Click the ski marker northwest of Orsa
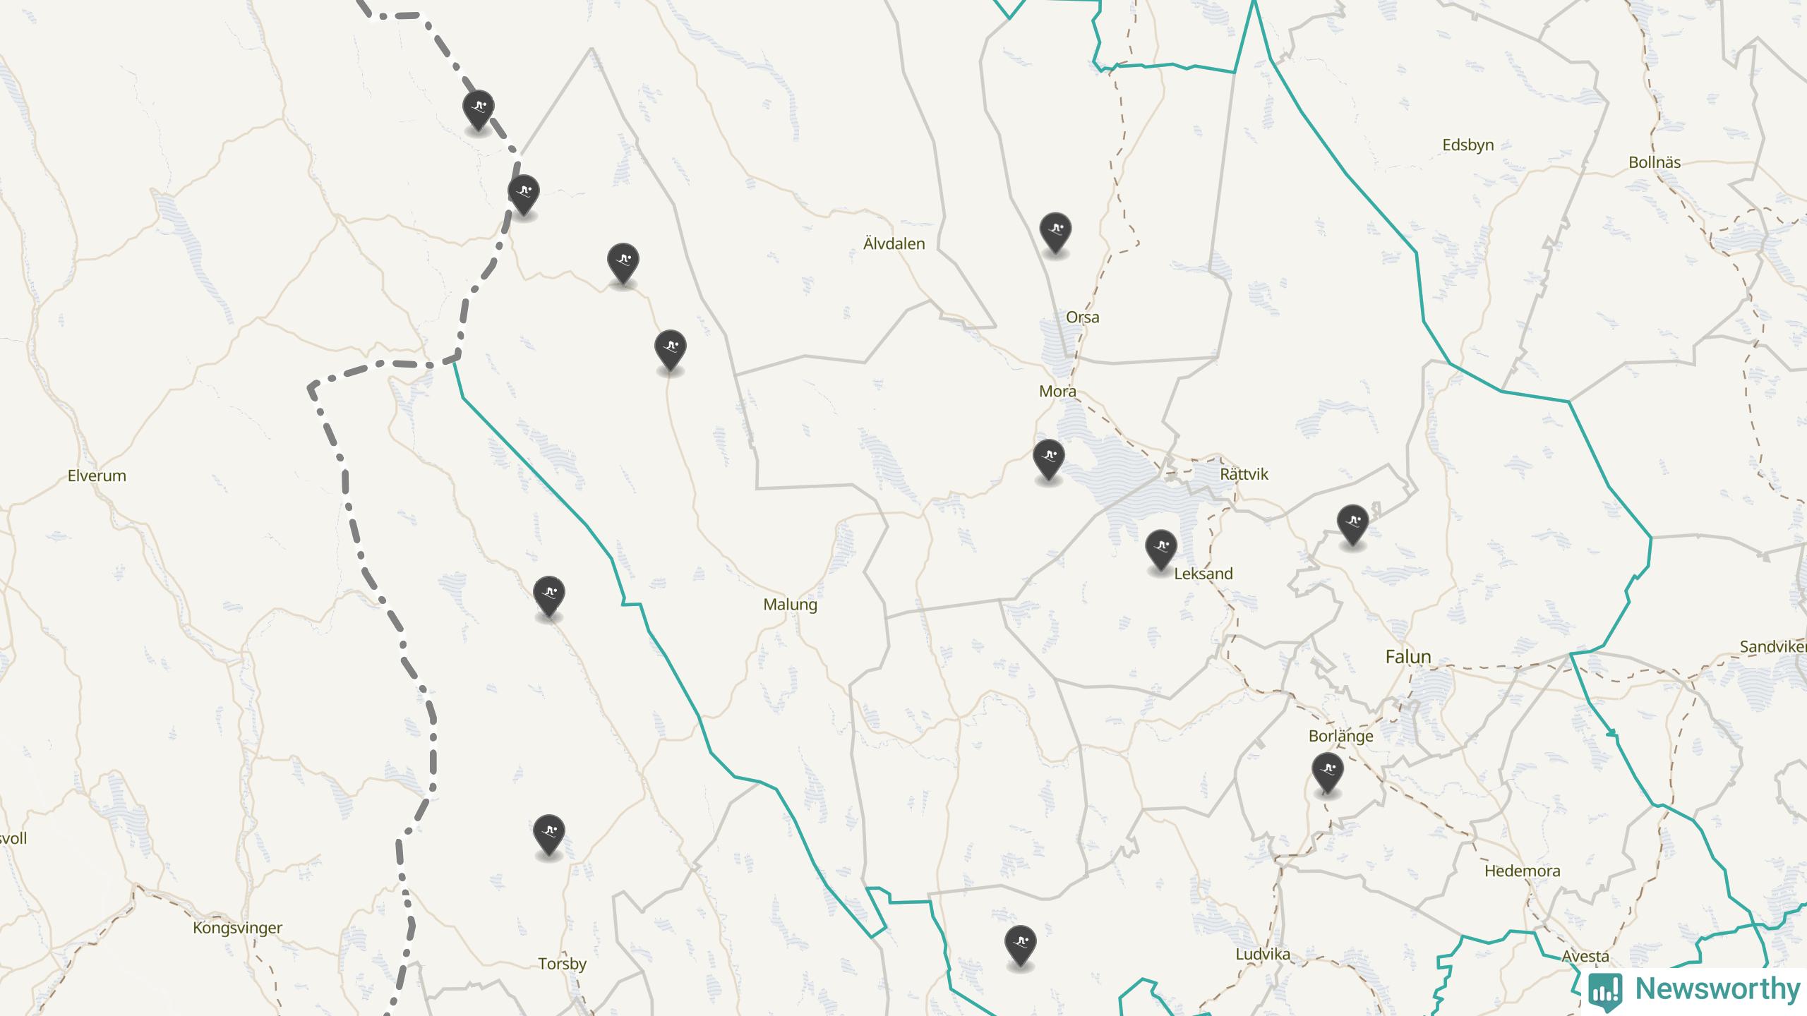Screen dimensions: 1807x1016 tap(1055, 232)
